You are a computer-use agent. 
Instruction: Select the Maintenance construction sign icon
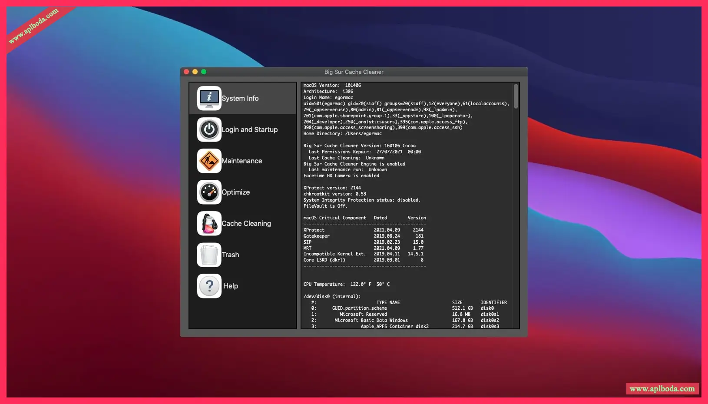pyautogui.click(x=209, y=161)
